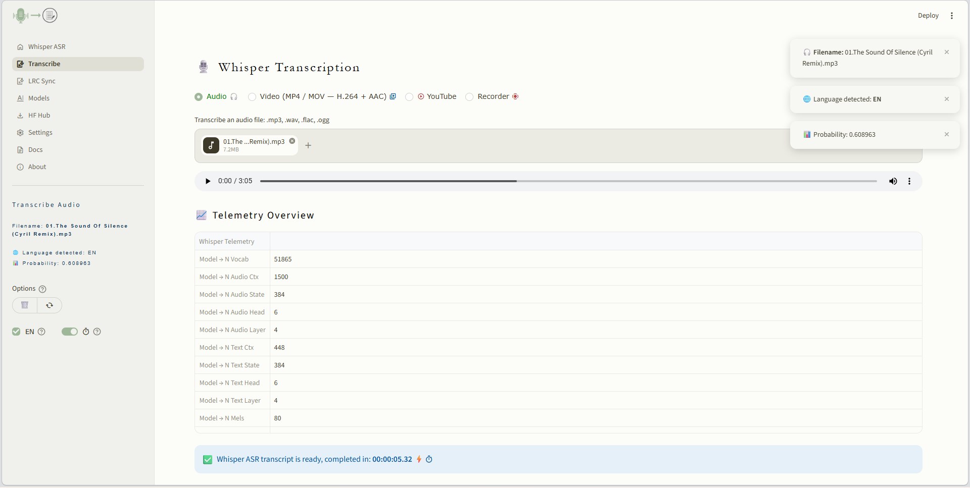970x488 pixels.
Task: Open the help icon beside Options
Action: tap(42, 289)
